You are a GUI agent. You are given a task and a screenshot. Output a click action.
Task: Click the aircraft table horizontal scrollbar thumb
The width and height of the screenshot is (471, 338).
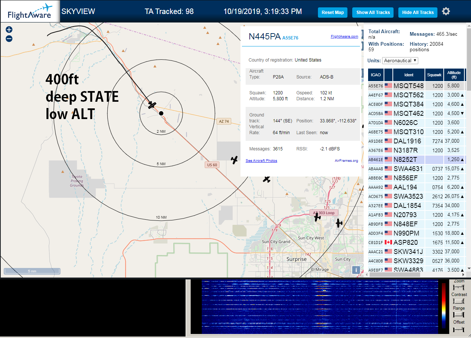tap(395, 275)
